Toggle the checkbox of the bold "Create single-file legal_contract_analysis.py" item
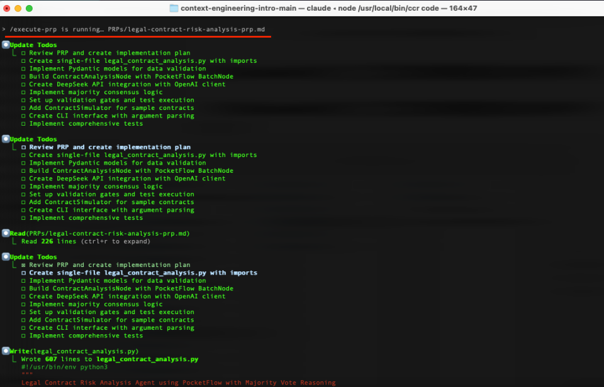Viewport: 604px width, 387px height. click(23, 273)
